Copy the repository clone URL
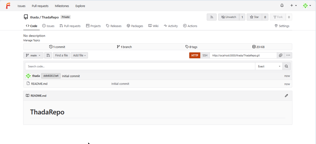 click(281, 56)
